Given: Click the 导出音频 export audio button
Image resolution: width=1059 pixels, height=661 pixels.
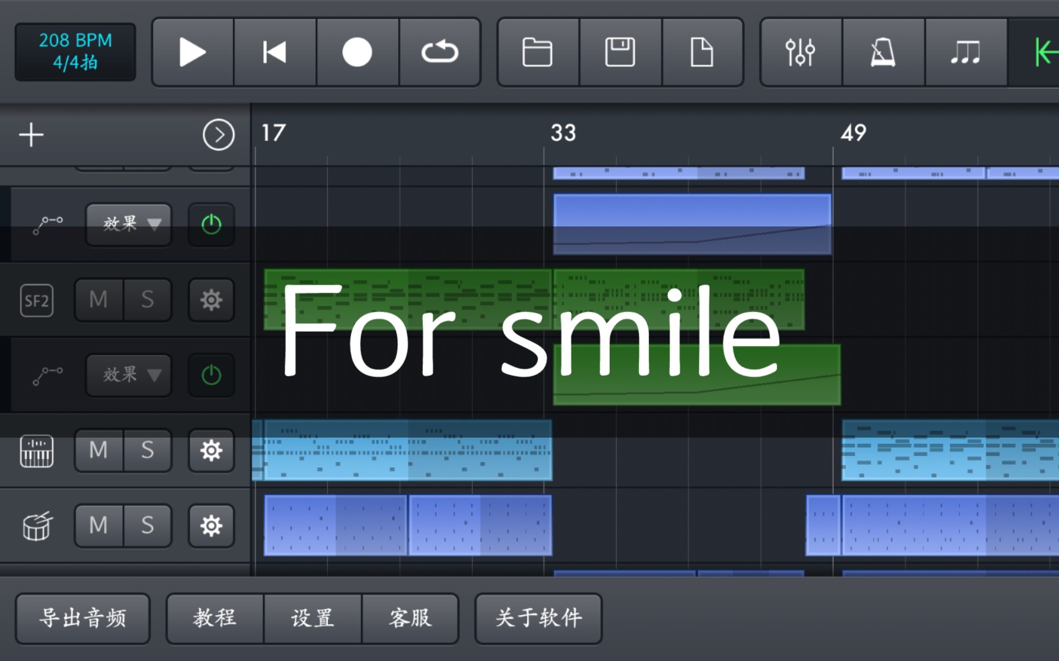Looking at the screenshot, I should tap(83, 618).
